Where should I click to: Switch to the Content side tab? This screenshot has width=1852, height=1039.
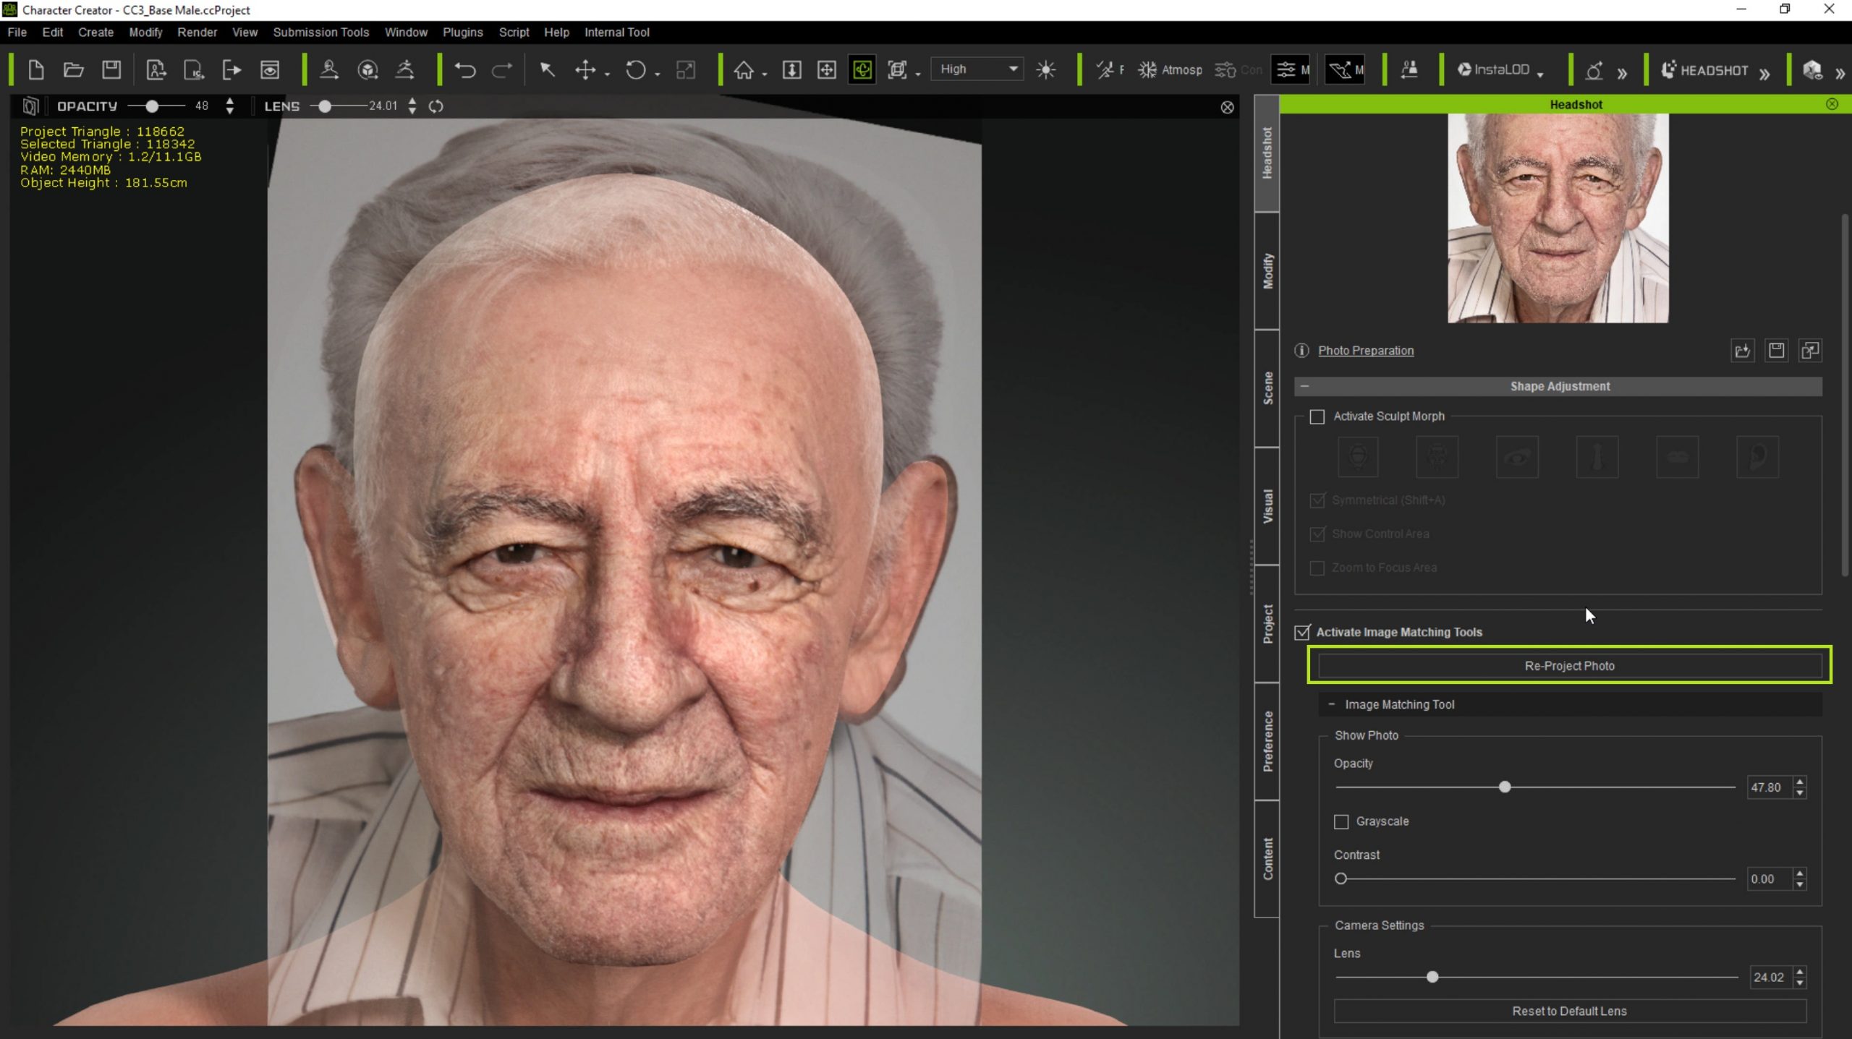(1267, 859)
